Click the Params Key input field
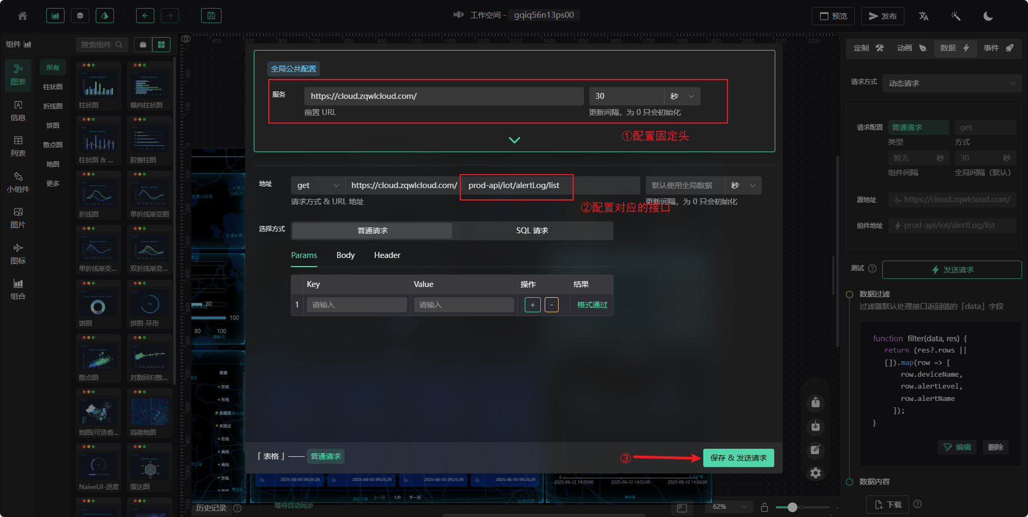Image resolution: width=1028 pixels, height=517 pixels. 356,305
